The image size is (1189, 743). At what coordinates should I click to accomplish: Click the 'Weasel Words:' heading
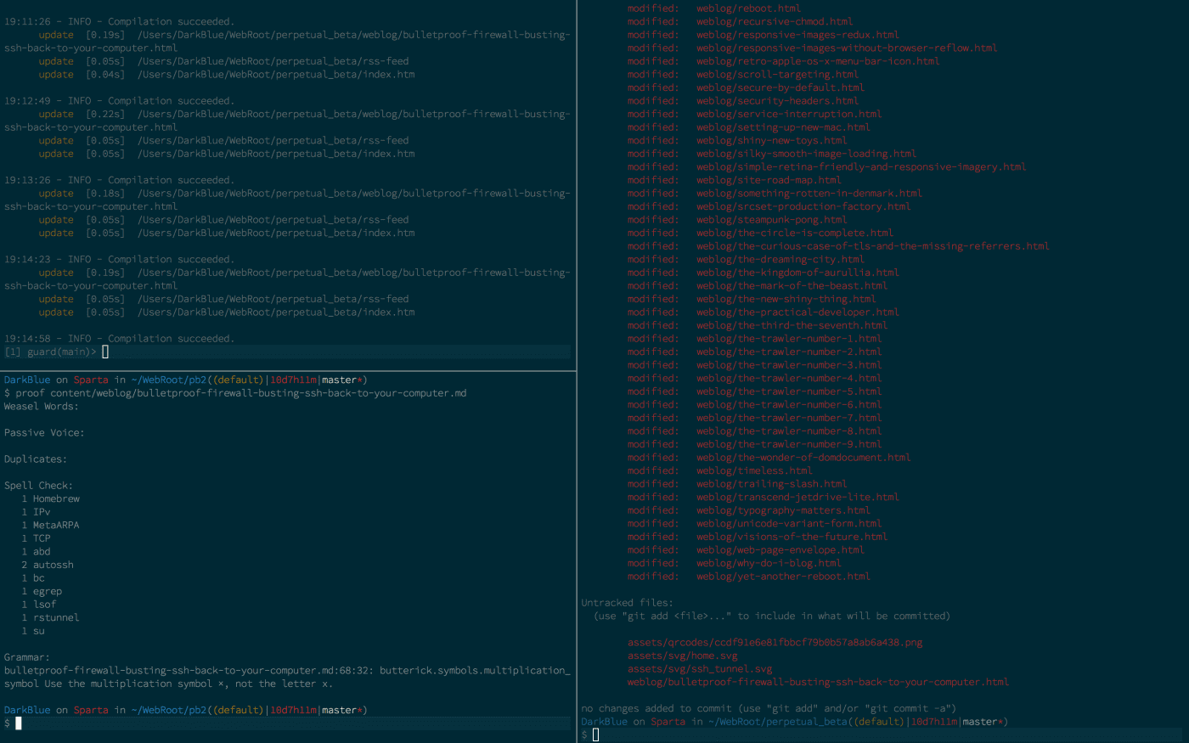click(41, 407)
